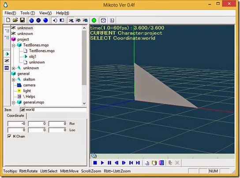The image size is (240, 178).
Task: Select obj1 in the tree
Action: click(33, 56)
